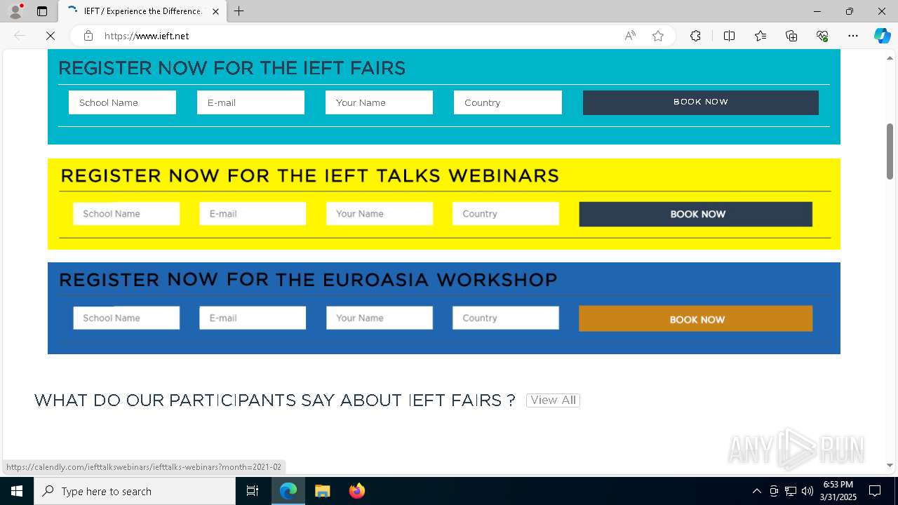This screenshot has width=898, height=505.
Task: Open View All participant testimonials
Action: tap(553, 400)
